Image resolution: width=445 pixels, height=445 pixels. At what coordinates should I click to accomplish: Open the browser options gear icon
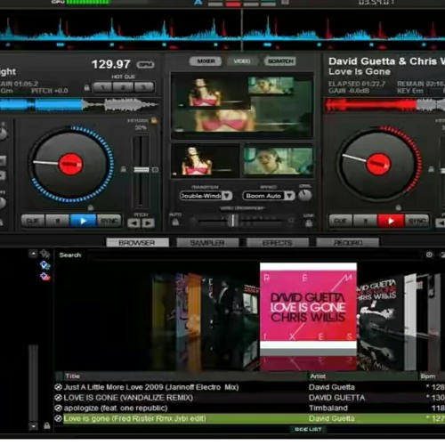[x=429, y=255]
